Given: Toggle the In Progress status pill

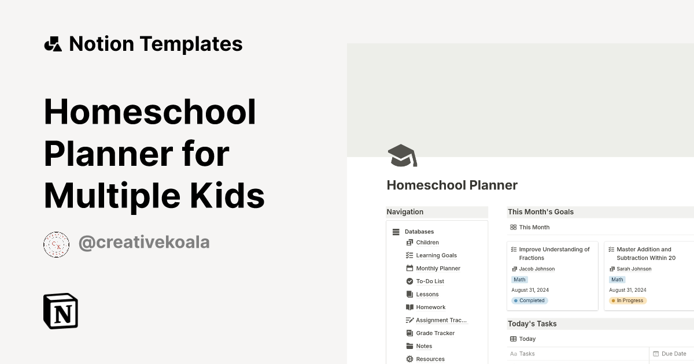Looking at the screenshot, I should 627,300.
